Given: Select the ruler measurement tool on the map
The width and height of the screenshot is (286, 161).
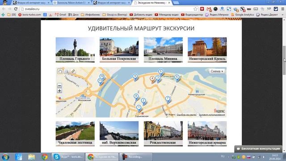Looking at the screenshot, I should (73, 71).
